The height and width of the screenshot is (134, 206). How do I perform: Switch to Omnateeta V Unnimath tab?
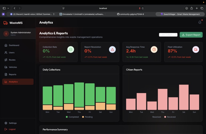click(82, 14)
